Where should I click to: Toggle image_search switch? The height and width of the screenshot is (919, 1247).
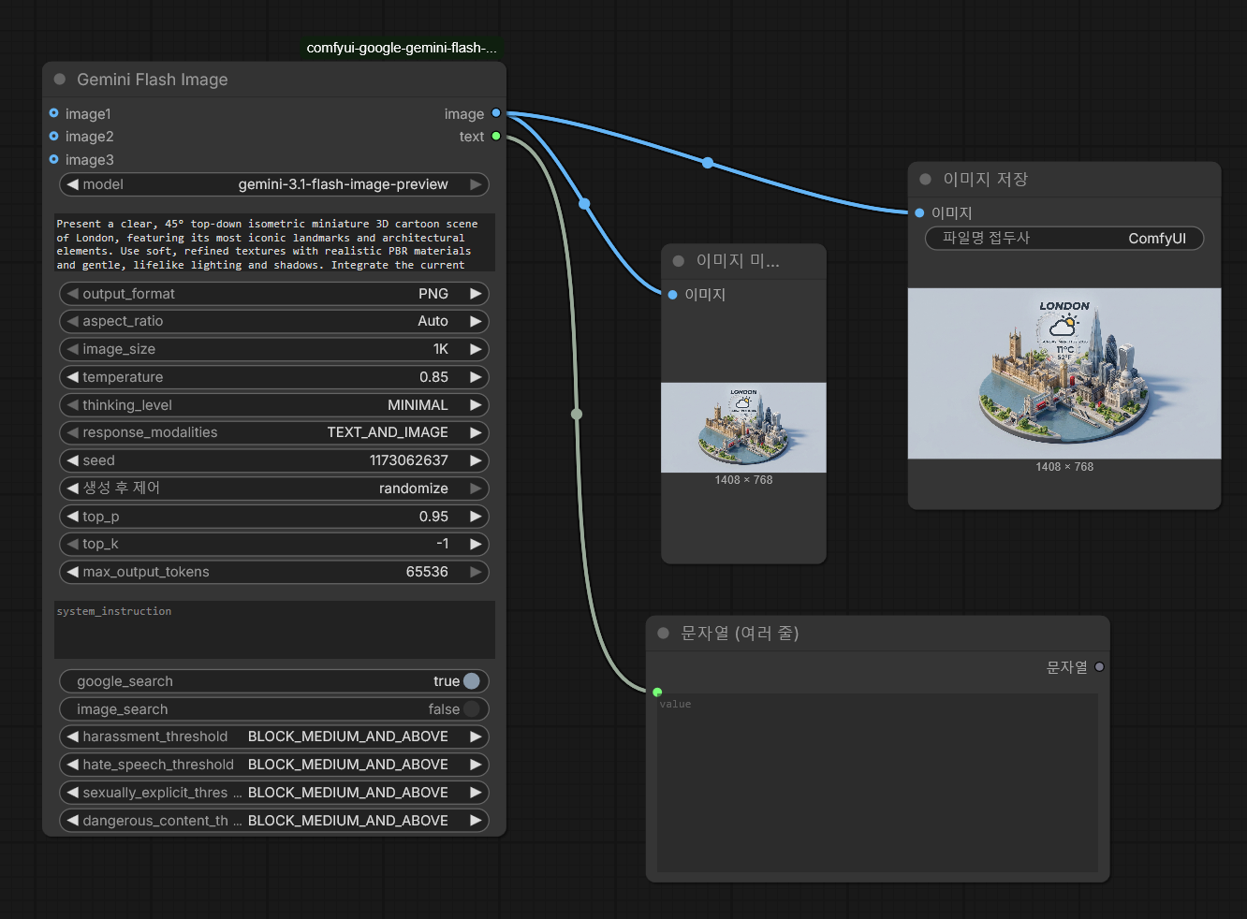coord(471,709)
